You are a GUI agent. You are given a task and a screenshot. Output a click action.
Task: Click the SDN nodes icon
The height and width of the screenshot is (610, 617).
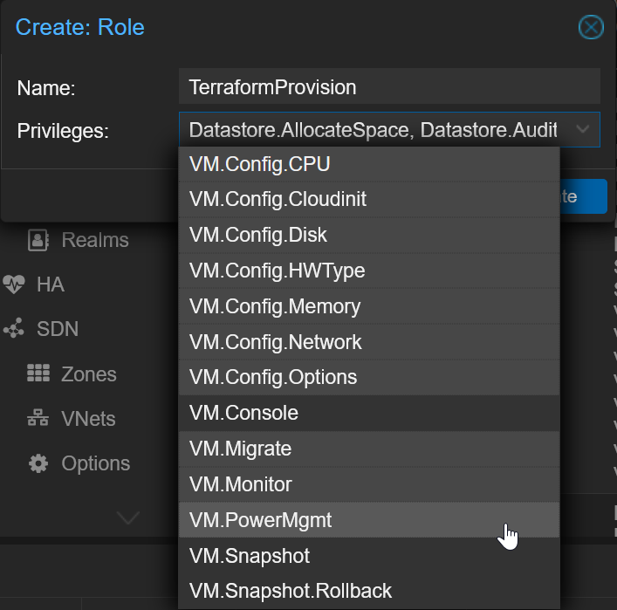point(14,328)
